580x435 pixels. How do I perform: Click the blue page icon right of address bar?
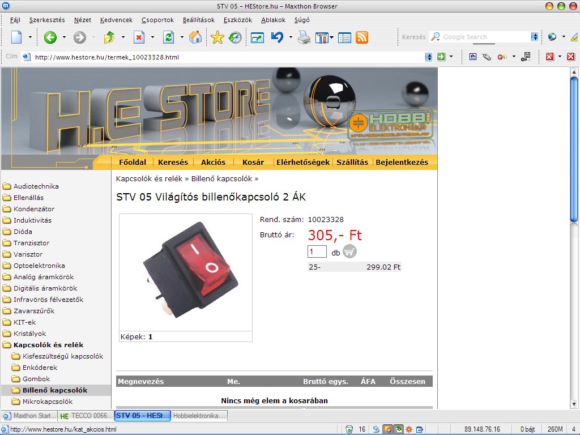pyautogui.click(x=473, y=57)
